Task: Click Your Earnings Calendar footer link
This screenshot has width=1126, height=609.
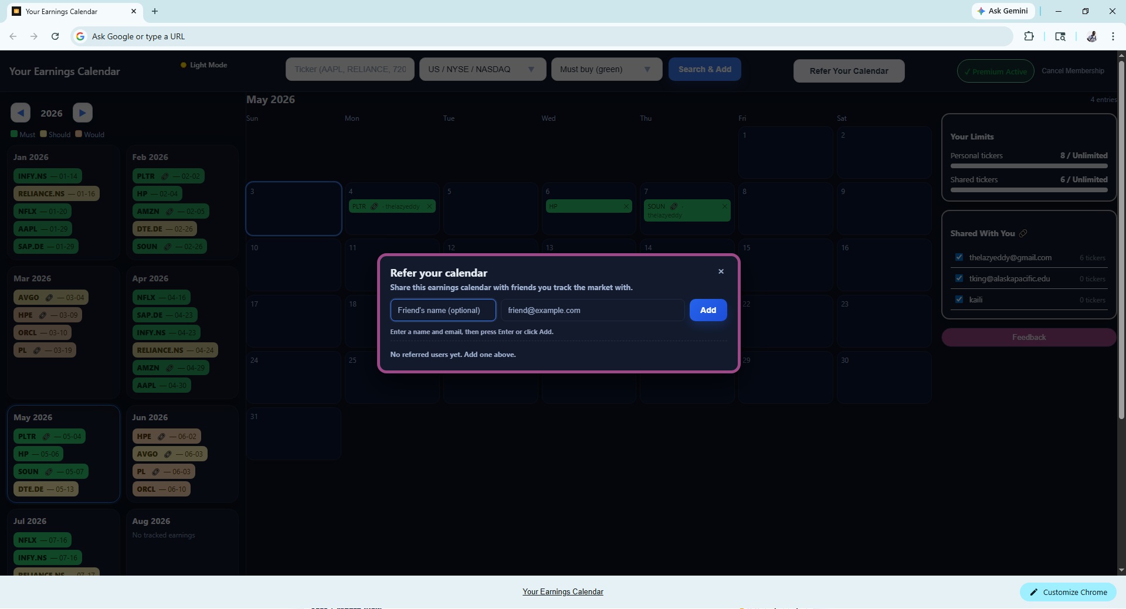Action: 563,591
